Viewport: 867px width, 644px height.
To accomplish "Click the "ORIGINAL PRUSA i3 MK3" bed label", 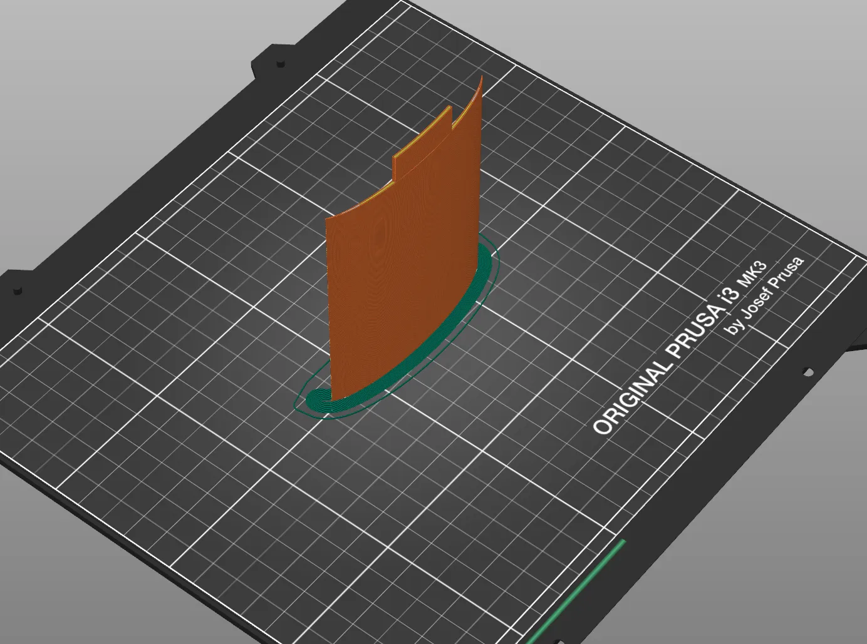I will tap(680, 348).
